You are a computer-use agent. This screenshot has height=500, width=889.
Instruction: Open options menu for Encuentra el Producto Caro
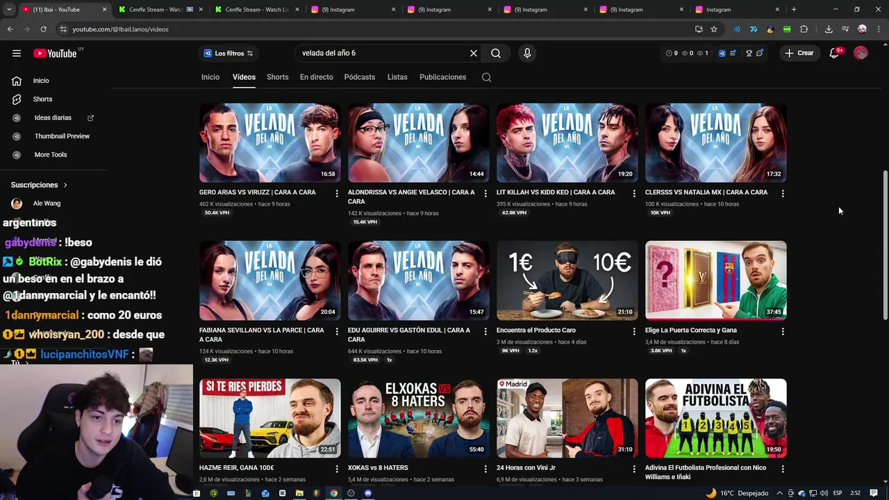(x=634, y=332)
